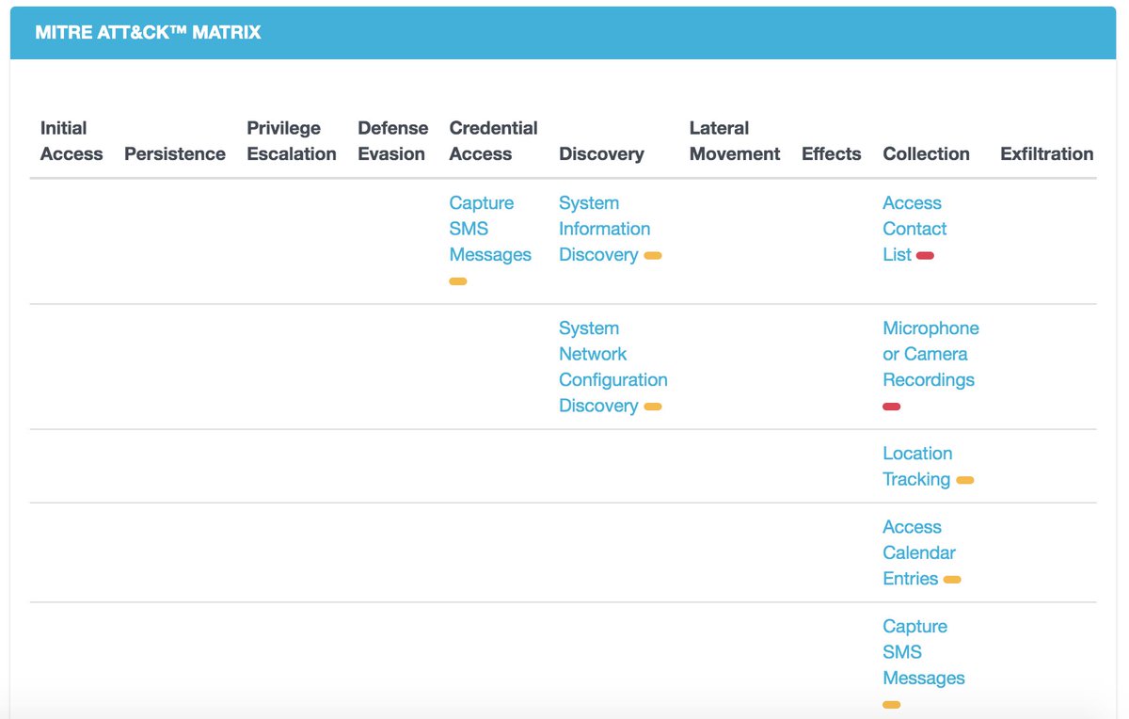Open Capture SMS Messages under Credential Access
This screenshot has height=719, width=1129.
pyautogui.click(x=490, y=229)
